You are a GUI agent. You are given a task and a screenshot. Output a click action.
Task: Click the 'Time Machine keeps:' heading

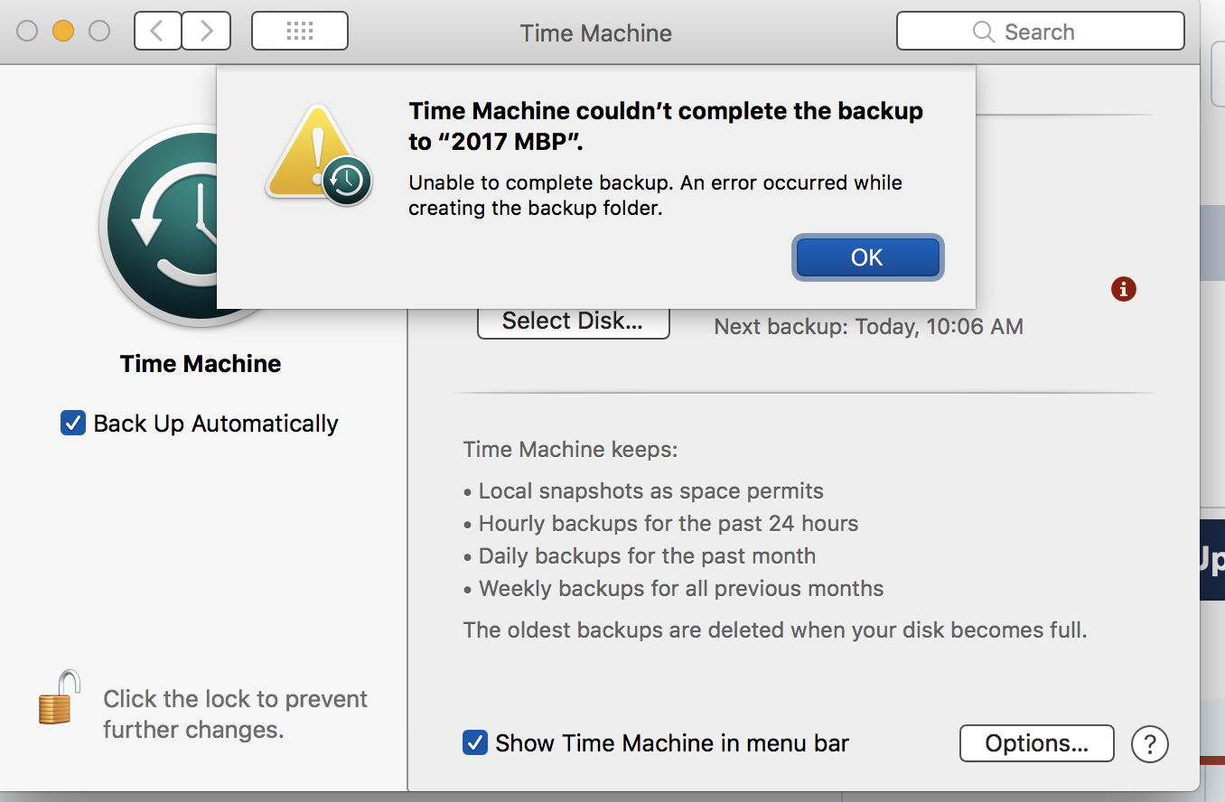click(x=570, y=450)
